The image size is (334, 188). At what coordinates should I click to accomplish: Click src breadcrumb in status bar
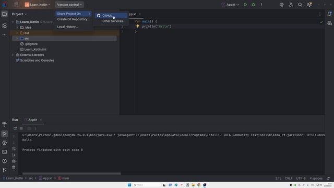click(x=31, y=178)
